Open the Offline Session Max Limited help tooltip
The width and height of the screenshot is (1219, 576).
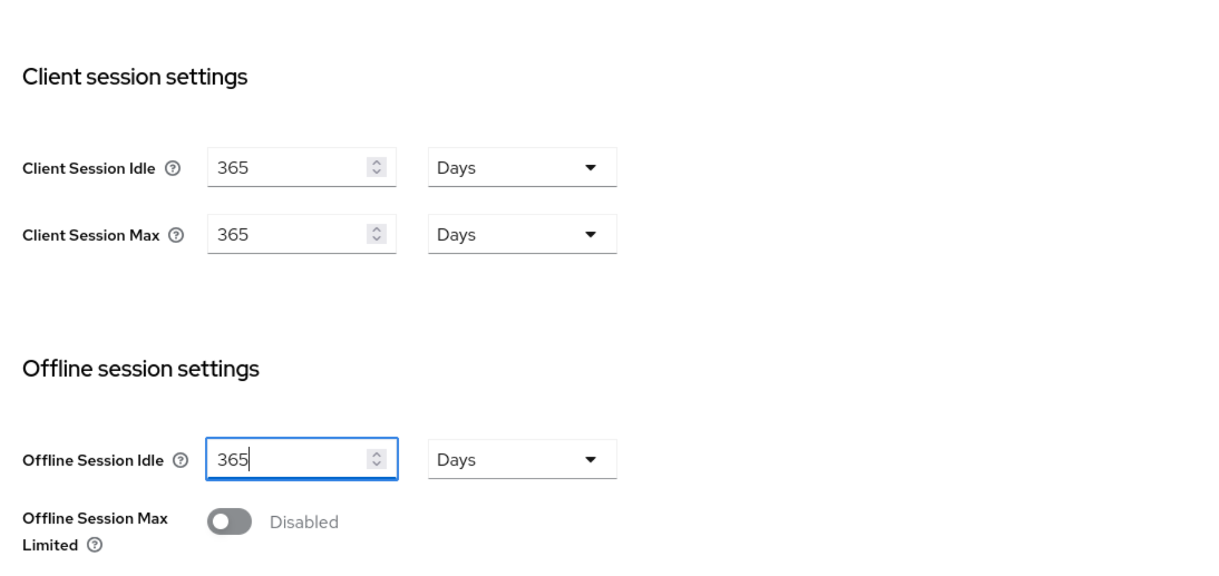(95, 545)
